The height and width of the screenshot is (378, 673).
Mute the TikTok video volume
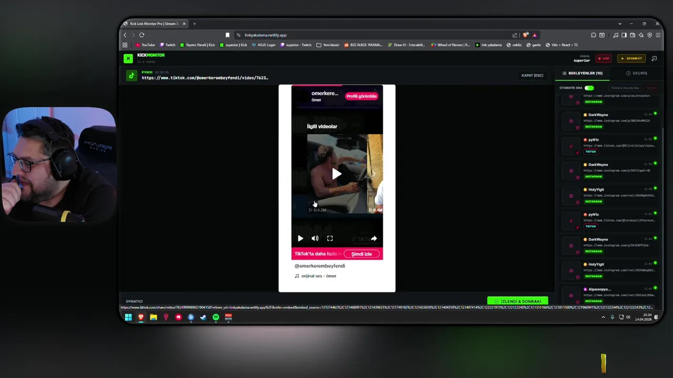point(315,238)
